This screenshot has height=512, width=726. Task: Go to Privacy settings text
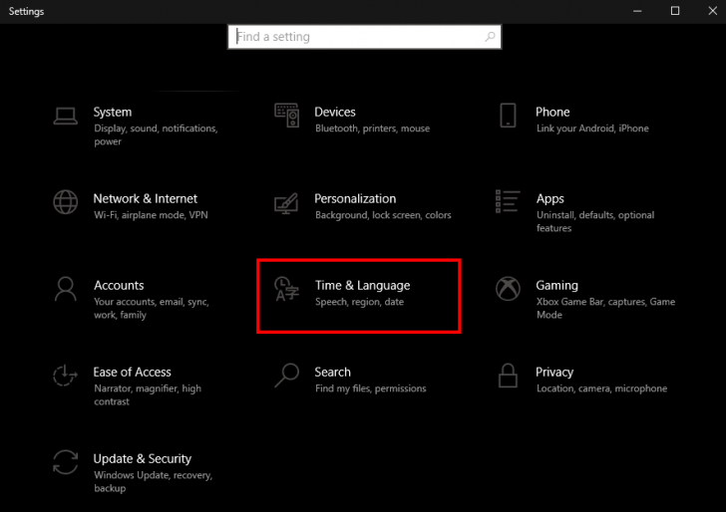[x=554, y=373]
